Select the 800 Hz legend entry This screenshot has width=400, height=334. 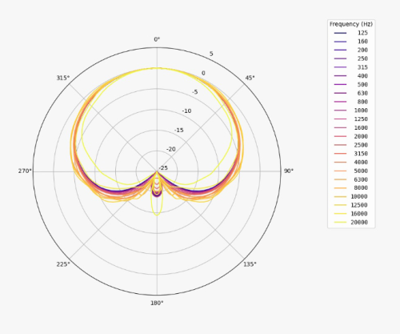(351, 102)
